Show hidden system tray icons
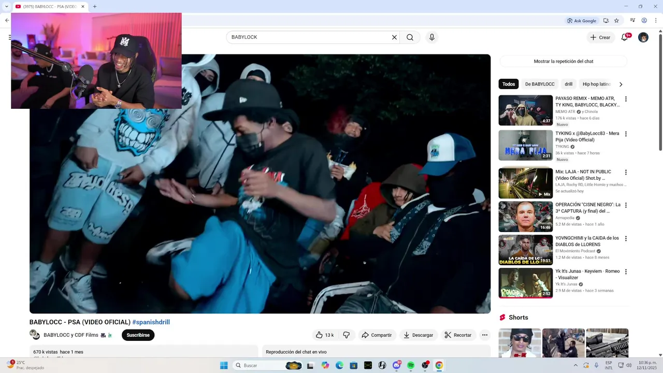Image resolution: width=663 pixels, height=373 pixels. [x=575, y=365]
